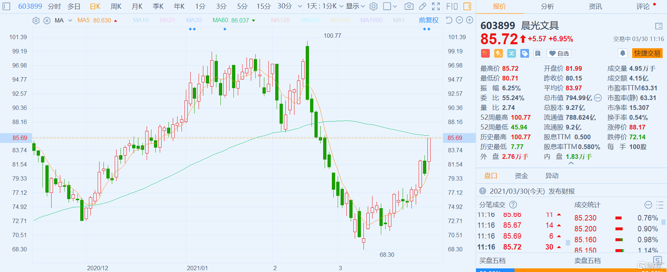The height and width of the screenshot is (272, 667).
Task: Toggle the MA30 moving average line
Action: pyautogui.click(x=194, y=20)
